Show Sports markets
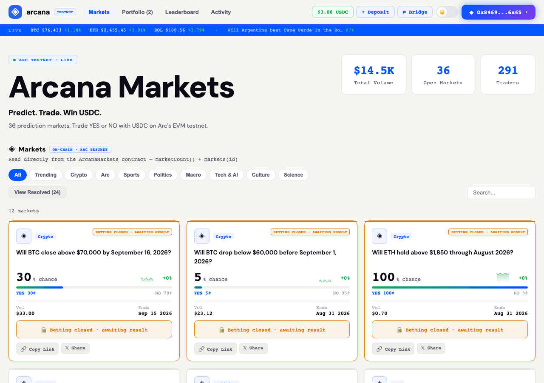Image resolution: width=544 pixels, height=383 pixels. tap(132, 175)
